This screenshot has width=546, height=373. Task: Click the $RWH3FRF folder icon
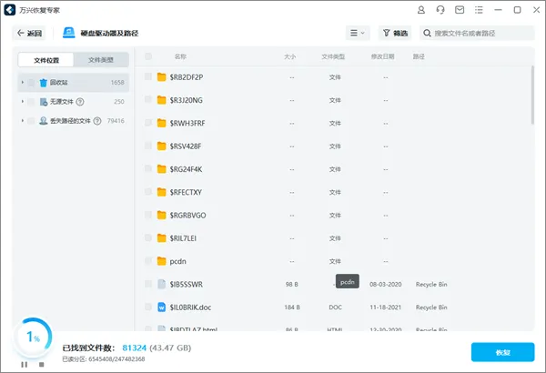[x=162, y=123]
